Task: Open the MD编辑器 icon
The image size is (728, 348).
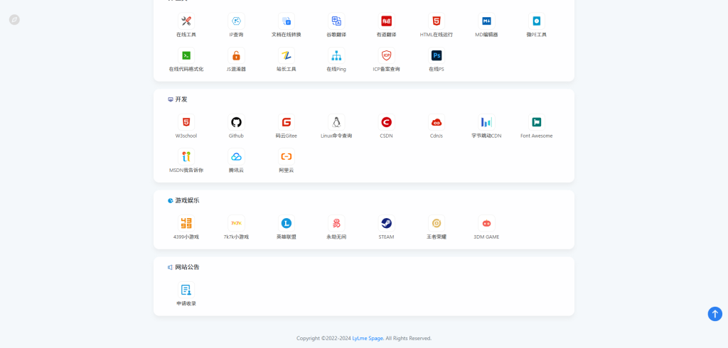Action: (486, 21)
